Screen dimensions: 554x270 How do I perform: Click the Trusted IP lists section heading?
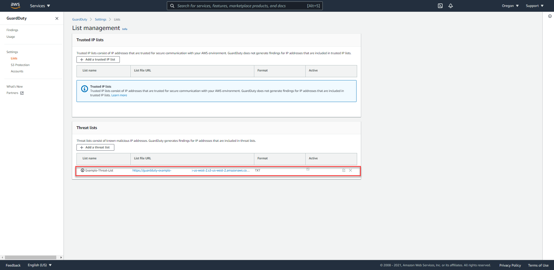coord(90,40)
